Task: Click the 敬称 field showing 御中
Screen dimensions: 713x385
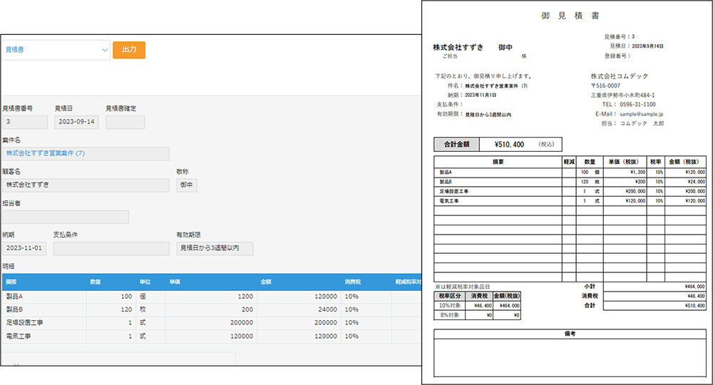Action: point(186,185)
